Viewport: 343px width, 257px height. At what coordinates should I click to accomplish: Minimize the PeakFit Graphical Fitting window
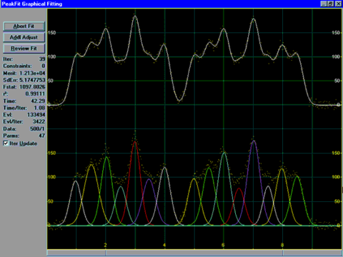point(324,4)
